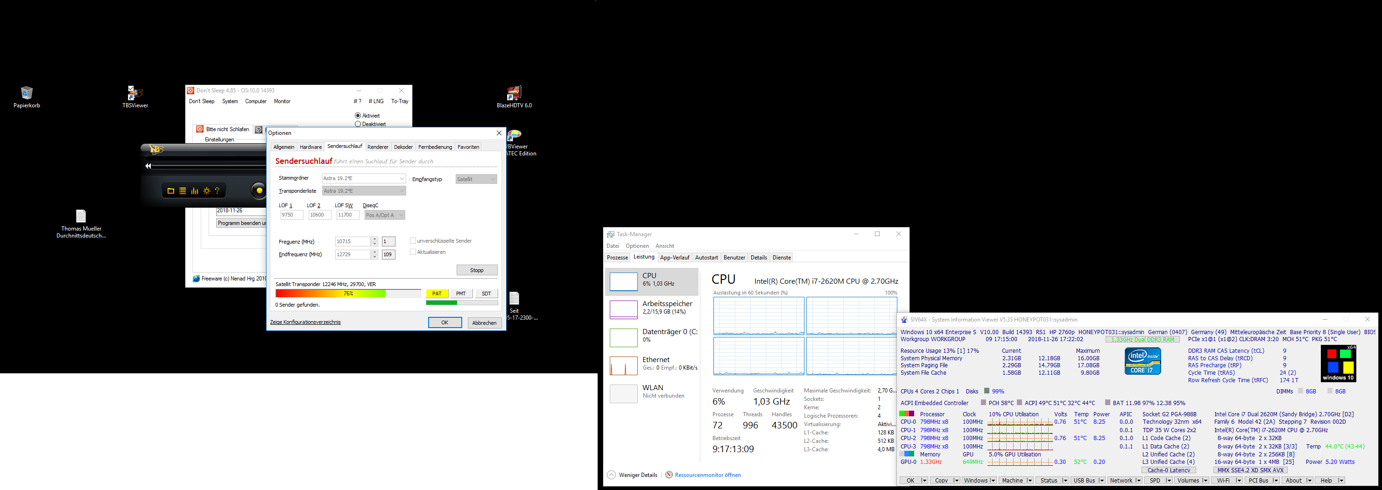This screenshot has width=1382, height=490.
Task: Click the rewind arrows in TBS player
Action: pyautogui.click(x=148, y=166)
